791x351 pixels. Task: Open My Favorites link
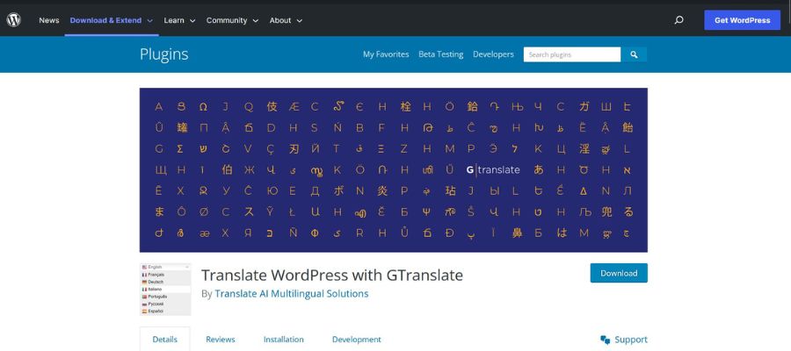(x=386, y=54)
